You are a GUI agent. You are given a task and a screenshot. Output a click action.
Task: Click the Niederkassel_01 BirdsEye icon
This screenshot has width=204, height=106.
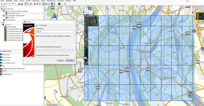1,74
